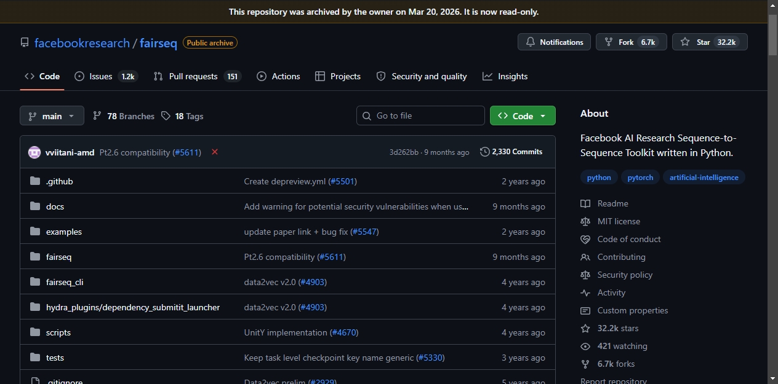Click the red failed-checks X icon
Image resolution: width=778 pixels, height=384 pixels.
tap(215, 152)
